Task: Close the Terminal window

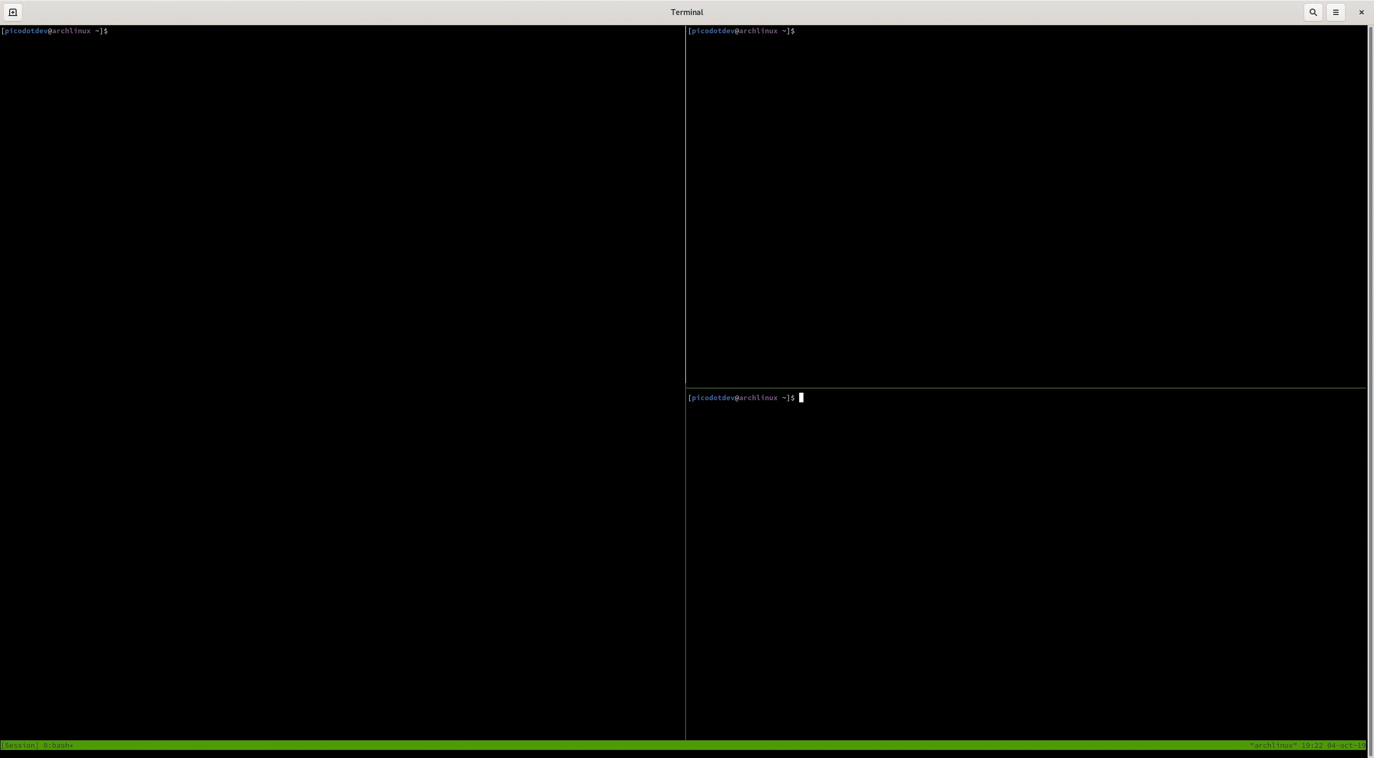Action: [x=1361, y=12]
